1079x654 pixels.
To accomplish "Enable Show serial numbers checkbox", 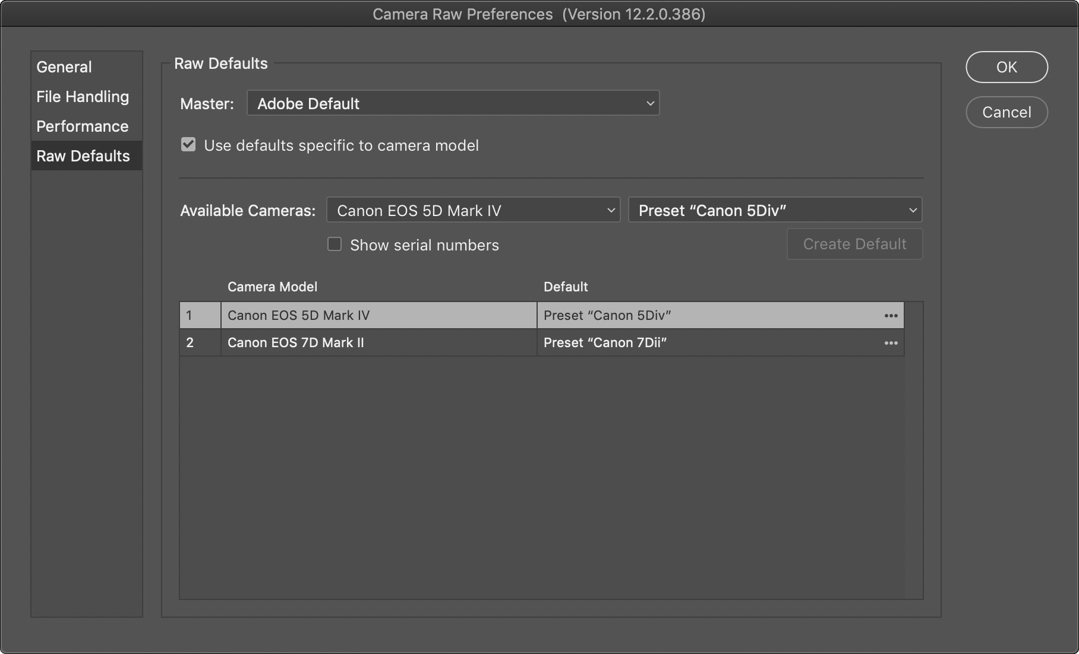I will 335,245.
